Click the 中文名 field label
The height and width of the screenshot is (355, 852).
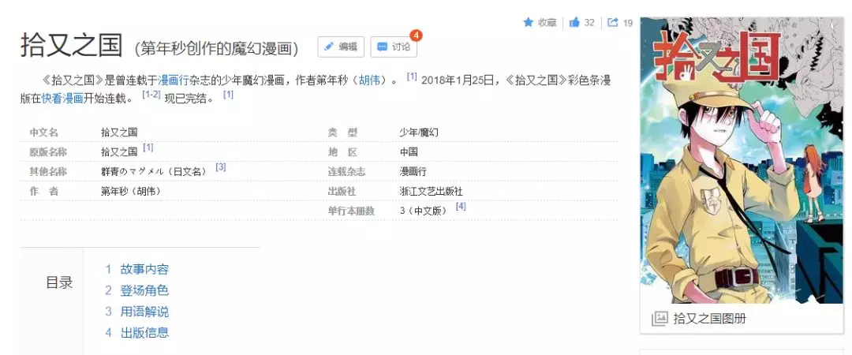[43, 132]
